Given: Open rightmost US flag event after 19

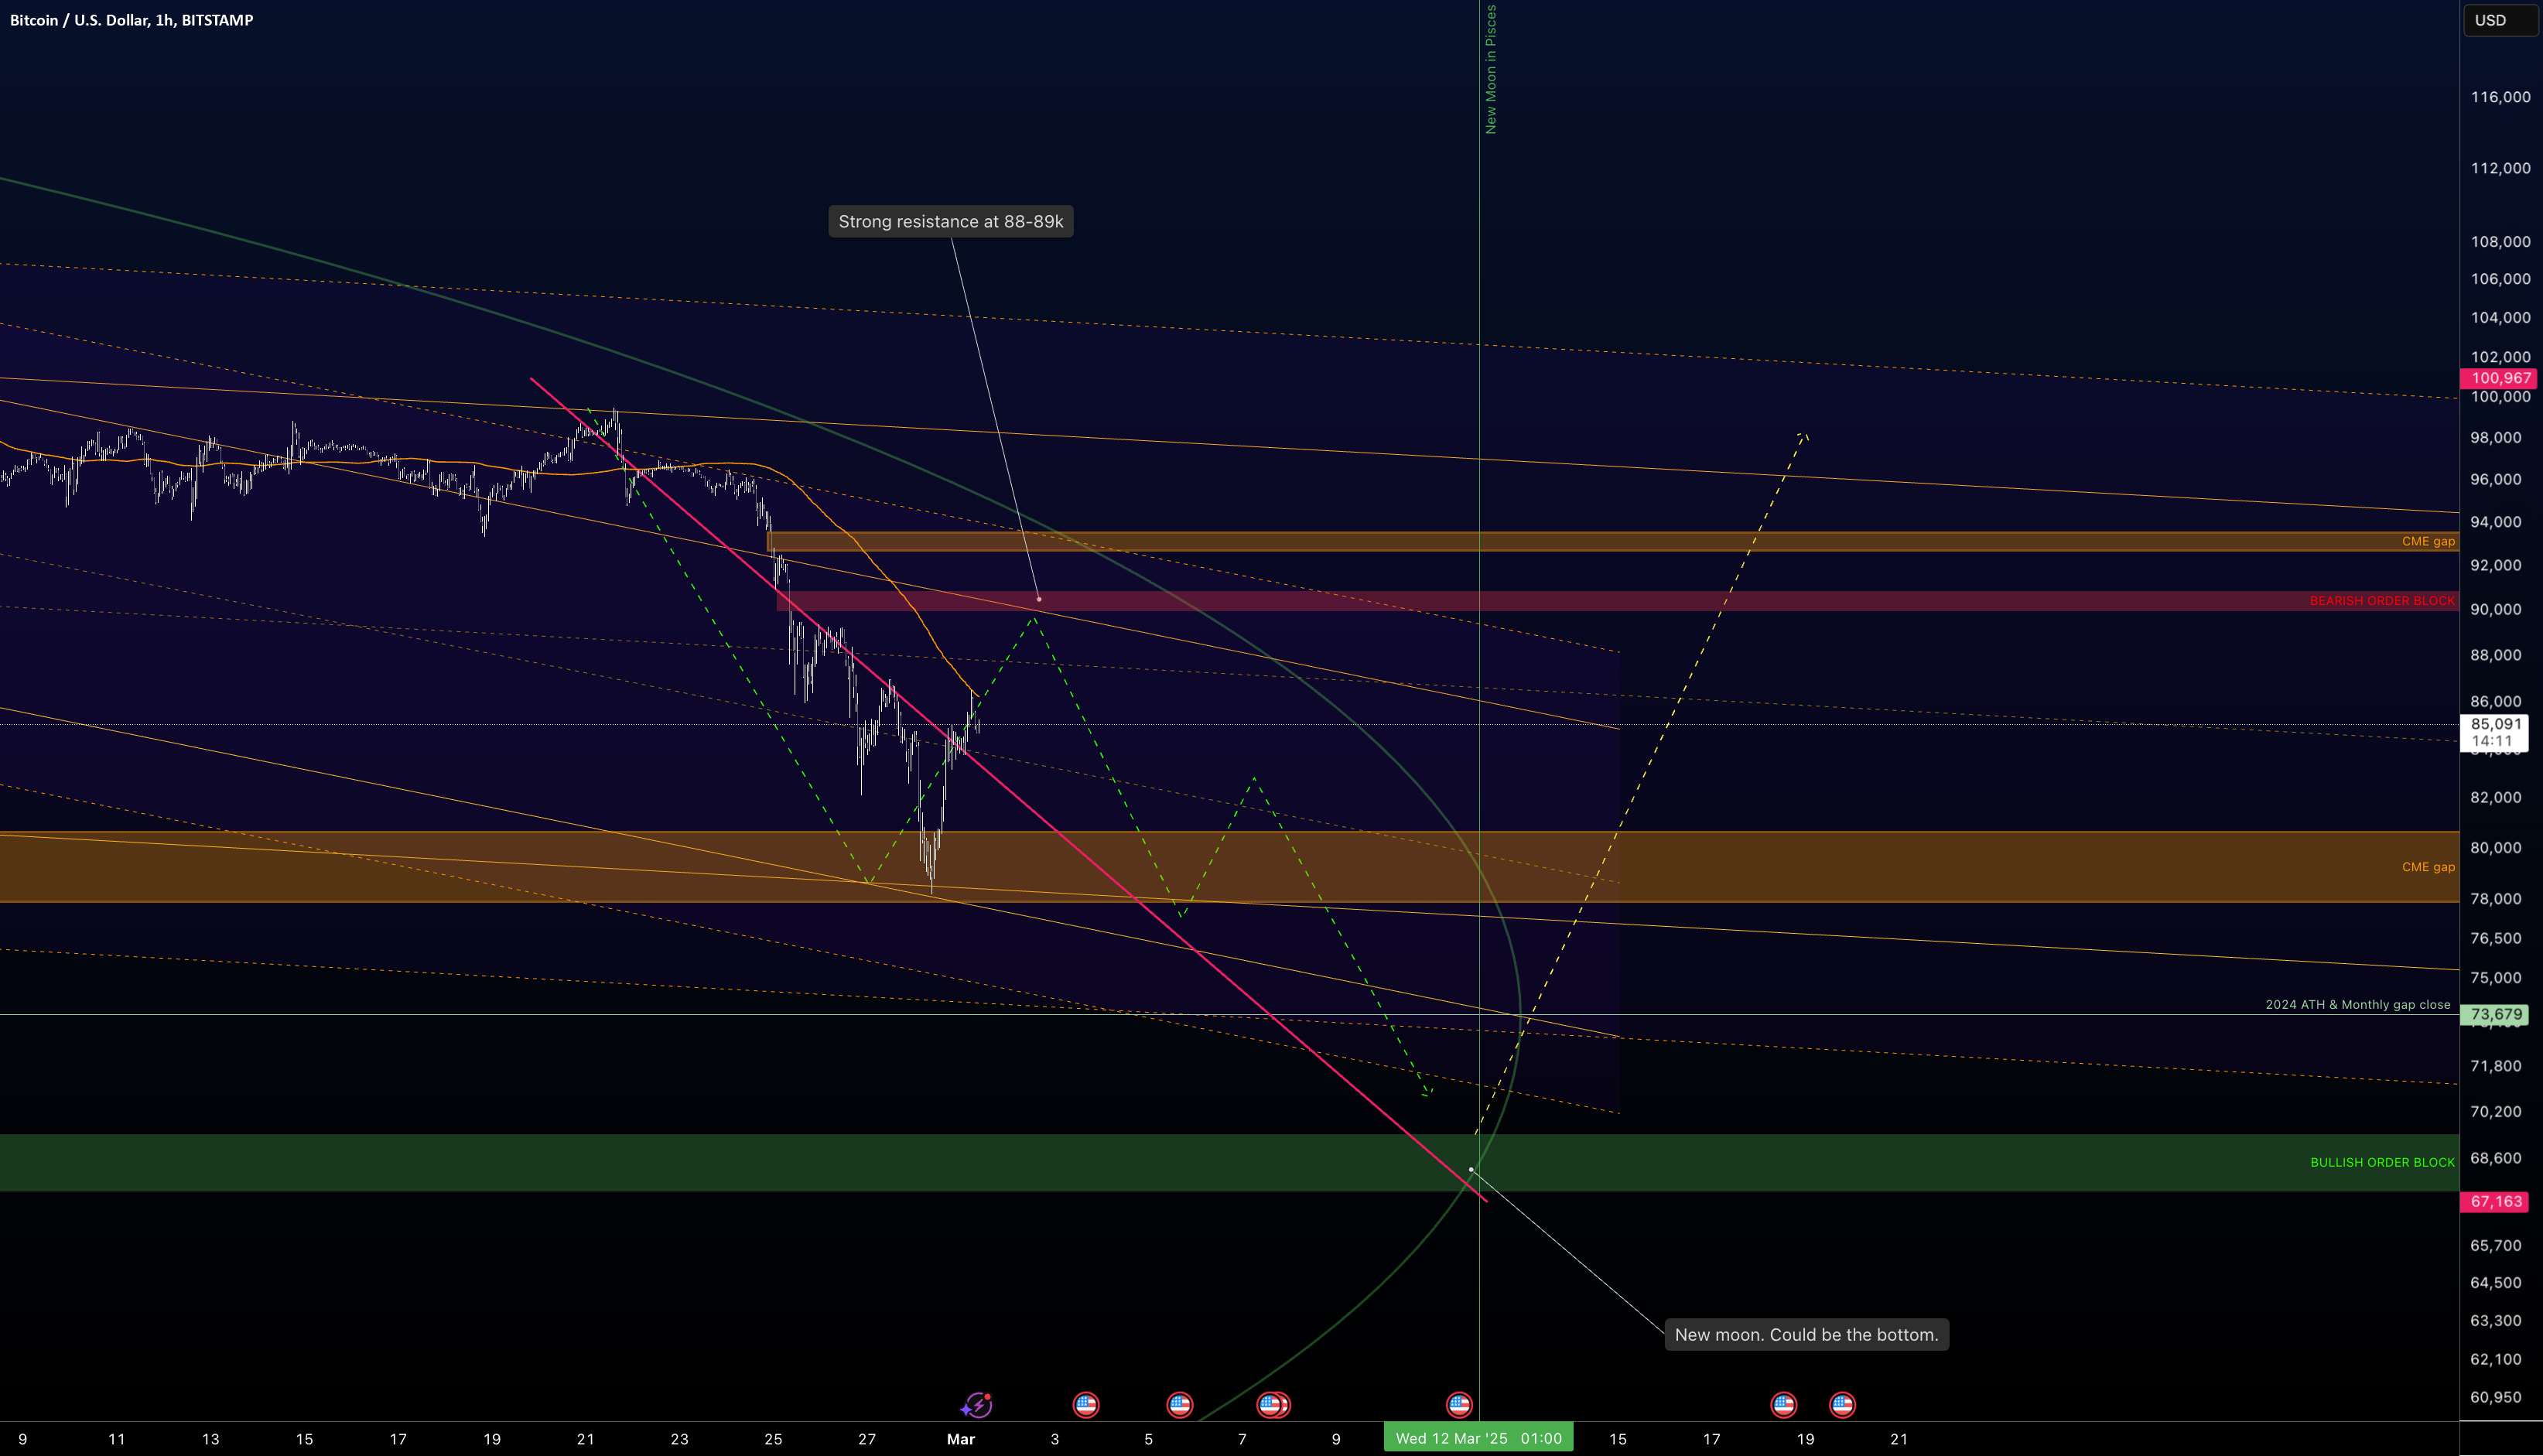Looking at the screenshot, I should 1843,1405.
